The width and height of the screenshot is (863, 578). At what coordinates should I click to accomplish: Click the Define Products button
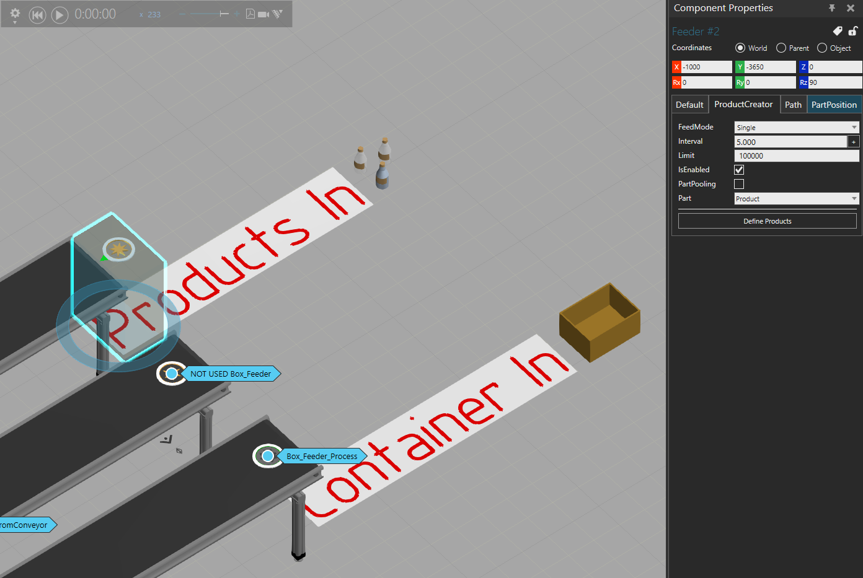click(767, 221)
